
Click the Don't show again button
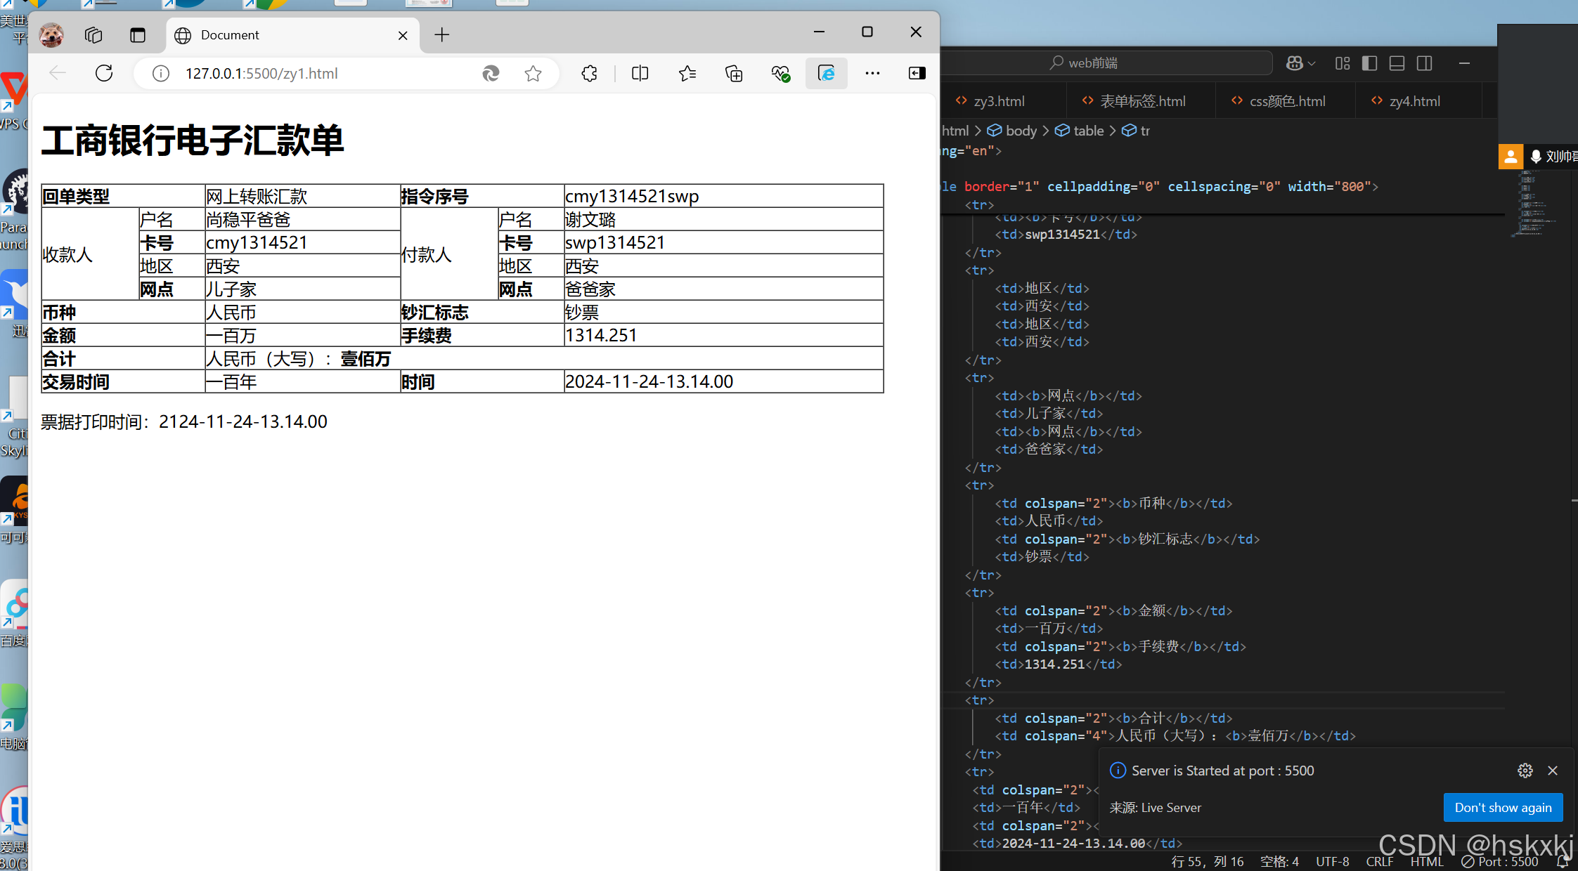tap(1503, 808)
